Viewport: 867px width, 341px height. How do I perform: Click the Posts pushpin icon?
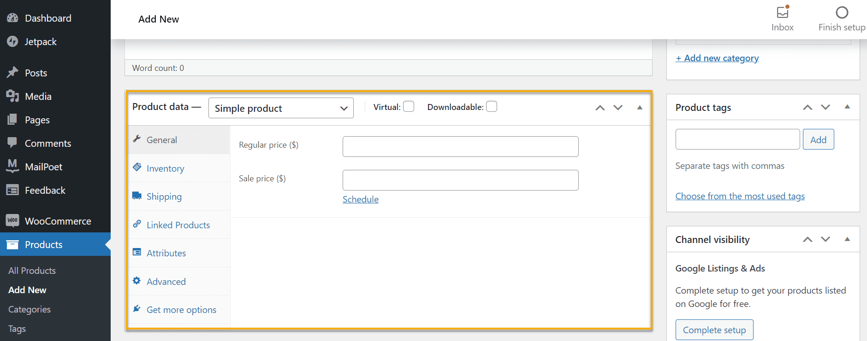(12, 73)
